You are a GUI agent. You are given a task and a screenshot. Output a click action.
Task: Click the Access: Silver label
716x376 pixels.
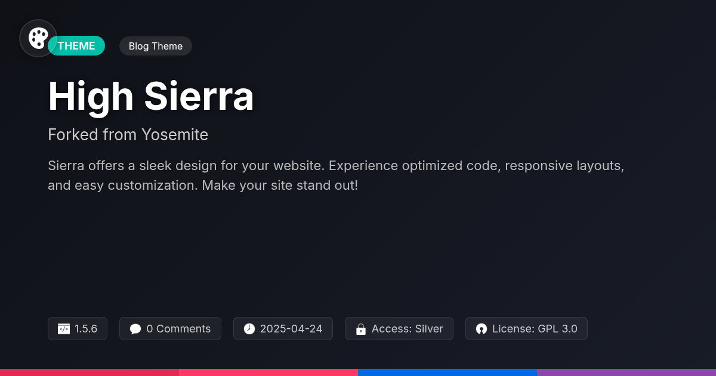coord(408,329)
